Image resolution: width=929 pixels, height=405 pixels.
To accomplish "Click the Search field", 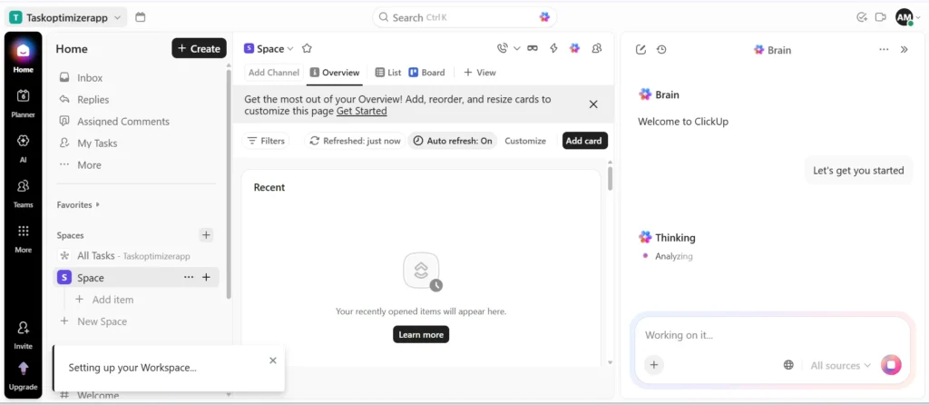I will (x=464, y=17).
